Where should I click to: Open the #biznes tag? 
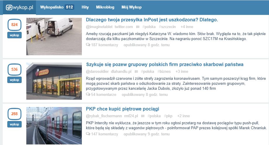click(x=164, y=72)
